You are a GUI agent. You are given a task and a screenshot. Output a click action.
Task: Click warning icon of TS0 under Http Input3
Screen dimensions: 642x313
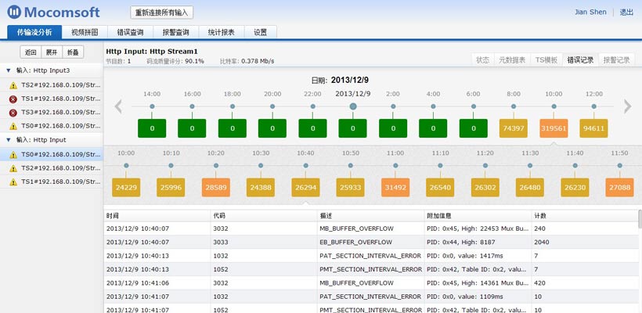[13, 126]
